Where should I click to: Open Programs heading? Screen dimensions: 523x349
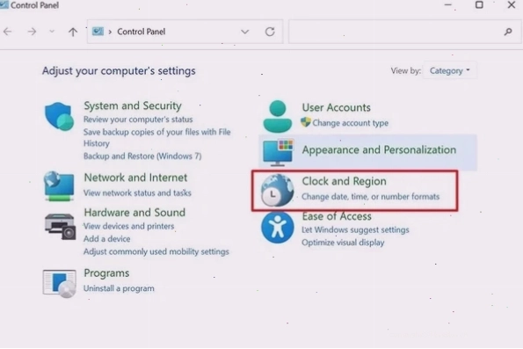(x=106, y=273)
